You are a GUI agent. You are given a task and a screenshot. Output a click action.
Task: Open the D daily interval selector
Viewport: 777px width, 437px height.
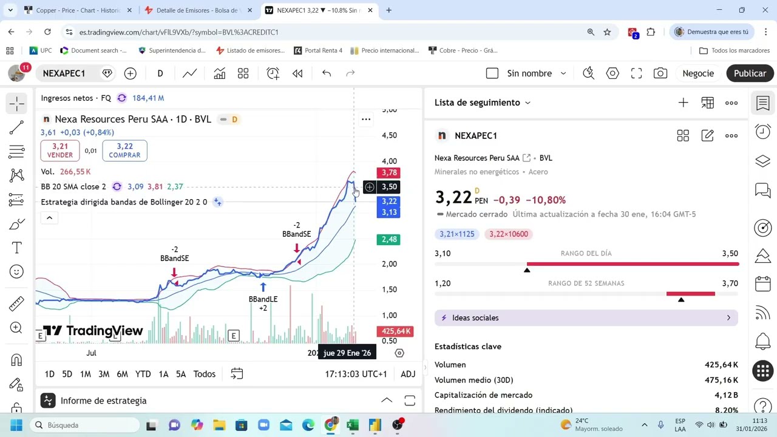point(160,73)
